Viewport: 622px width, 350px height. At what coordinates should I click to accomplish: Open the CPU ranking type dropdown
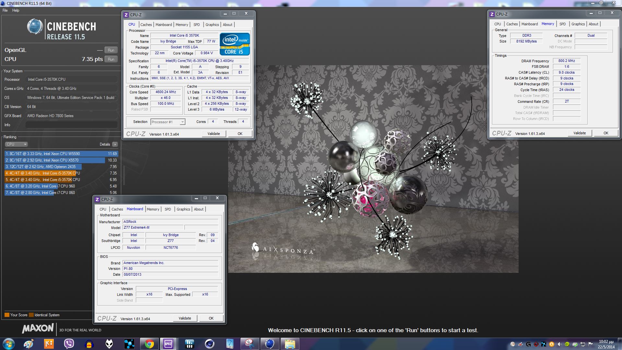tap(16, 144)
